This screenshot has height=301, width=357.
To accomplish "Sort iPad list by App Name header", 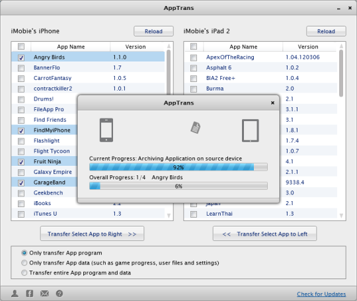I will pyautogui.click(x=243, y=47).
